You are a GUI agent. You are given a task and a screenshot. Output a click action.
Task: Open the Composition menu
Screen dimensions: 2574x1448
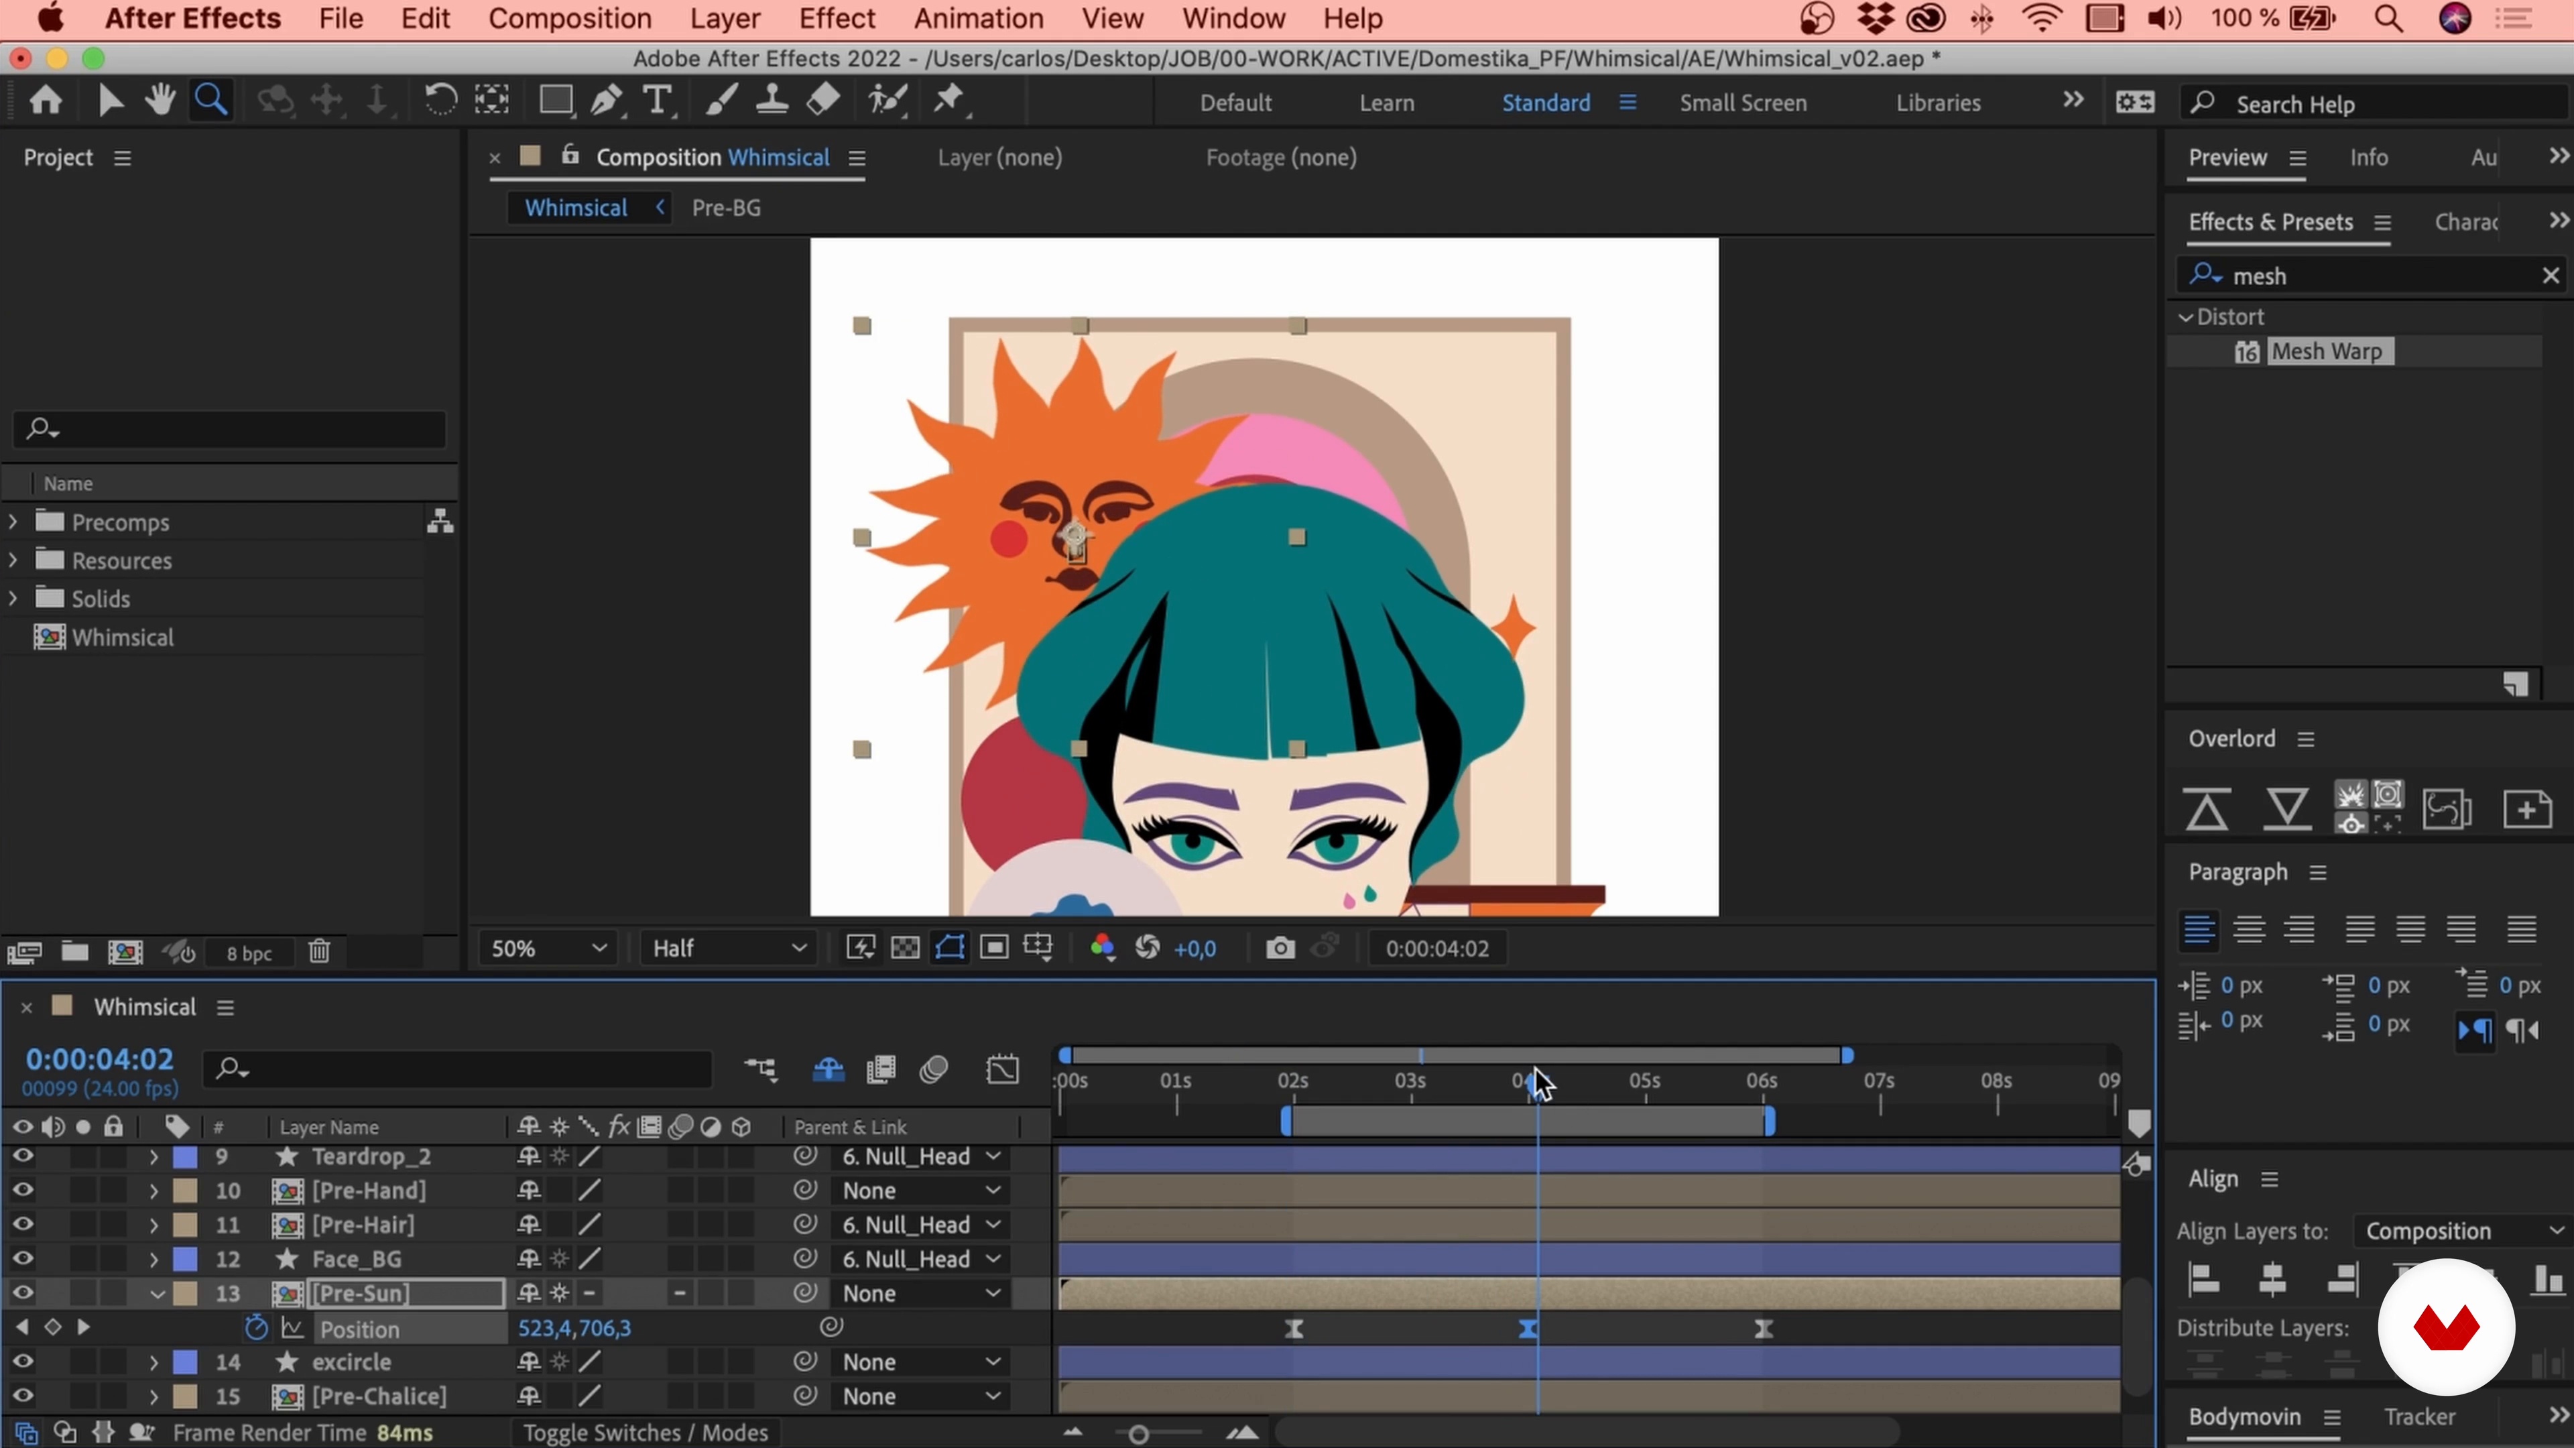(570, 18)
